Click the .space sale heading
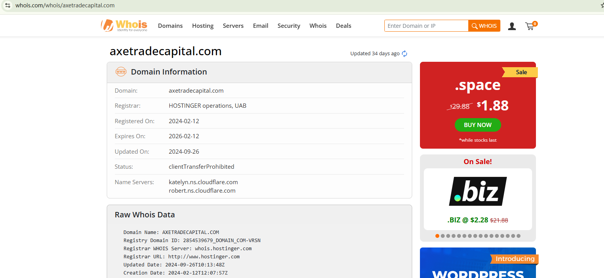 pyautogui.click(x=478, y=85)
